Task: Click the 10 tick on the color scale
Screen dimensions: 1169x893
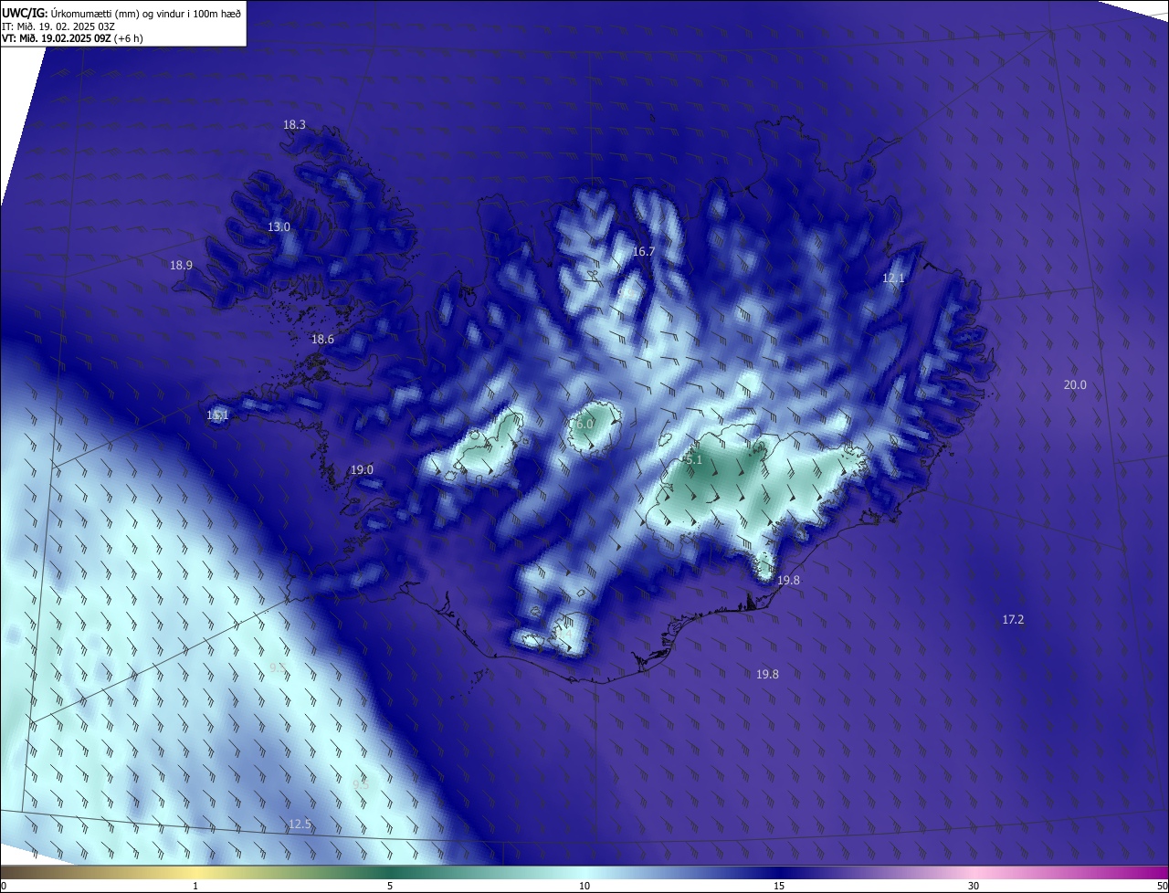Action: tap(584, 886)
